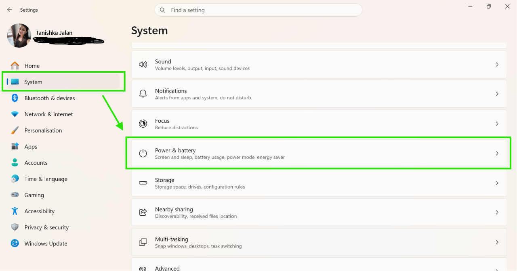Go to Network & internet settings
The image size is (517, 271).
point(63,114)
